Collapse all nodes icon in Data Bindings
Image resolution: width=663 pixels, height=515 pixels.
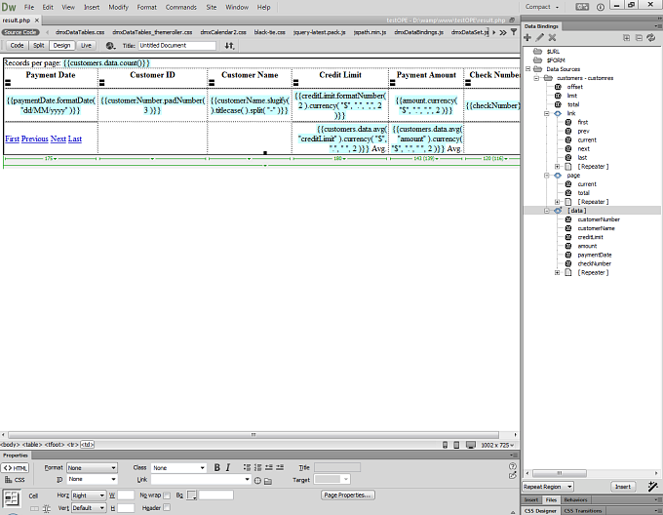tap(639, 38)
